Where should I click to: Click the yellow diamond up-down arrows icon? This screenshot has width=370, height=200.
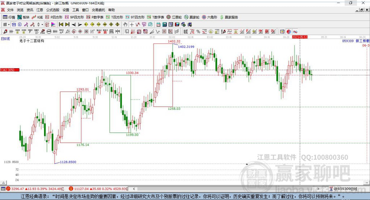pos(117,25)
